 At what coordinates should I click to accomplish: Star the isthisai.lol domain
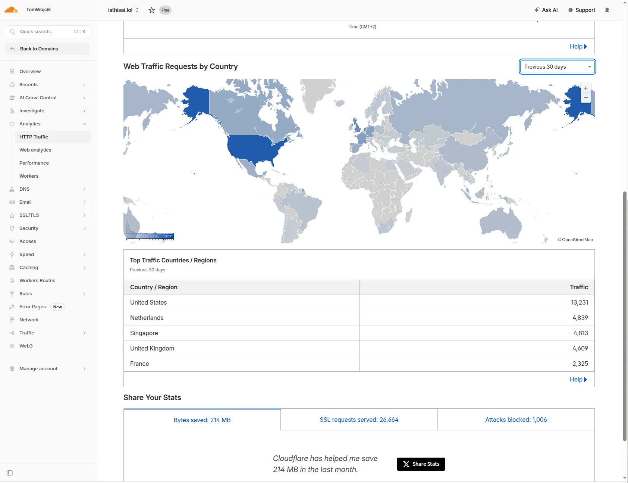click(x=152, y=10)
